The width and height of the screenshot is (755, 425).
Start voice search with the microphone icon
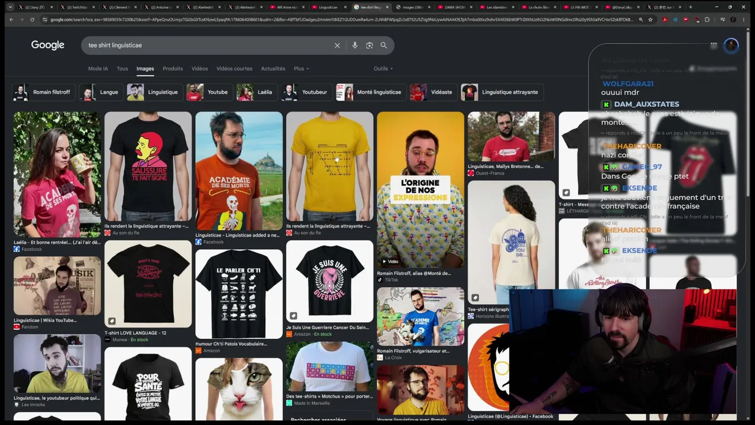click(x=354, y=45)
